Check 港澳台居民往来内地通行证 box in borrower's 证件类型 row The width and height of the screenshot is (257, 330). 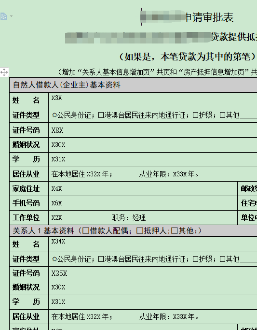pyautogui.click(x=101, y=115)
